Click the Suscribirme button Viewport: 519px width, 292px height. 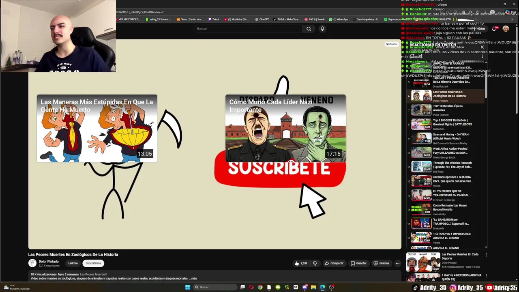tap(93, 263)
